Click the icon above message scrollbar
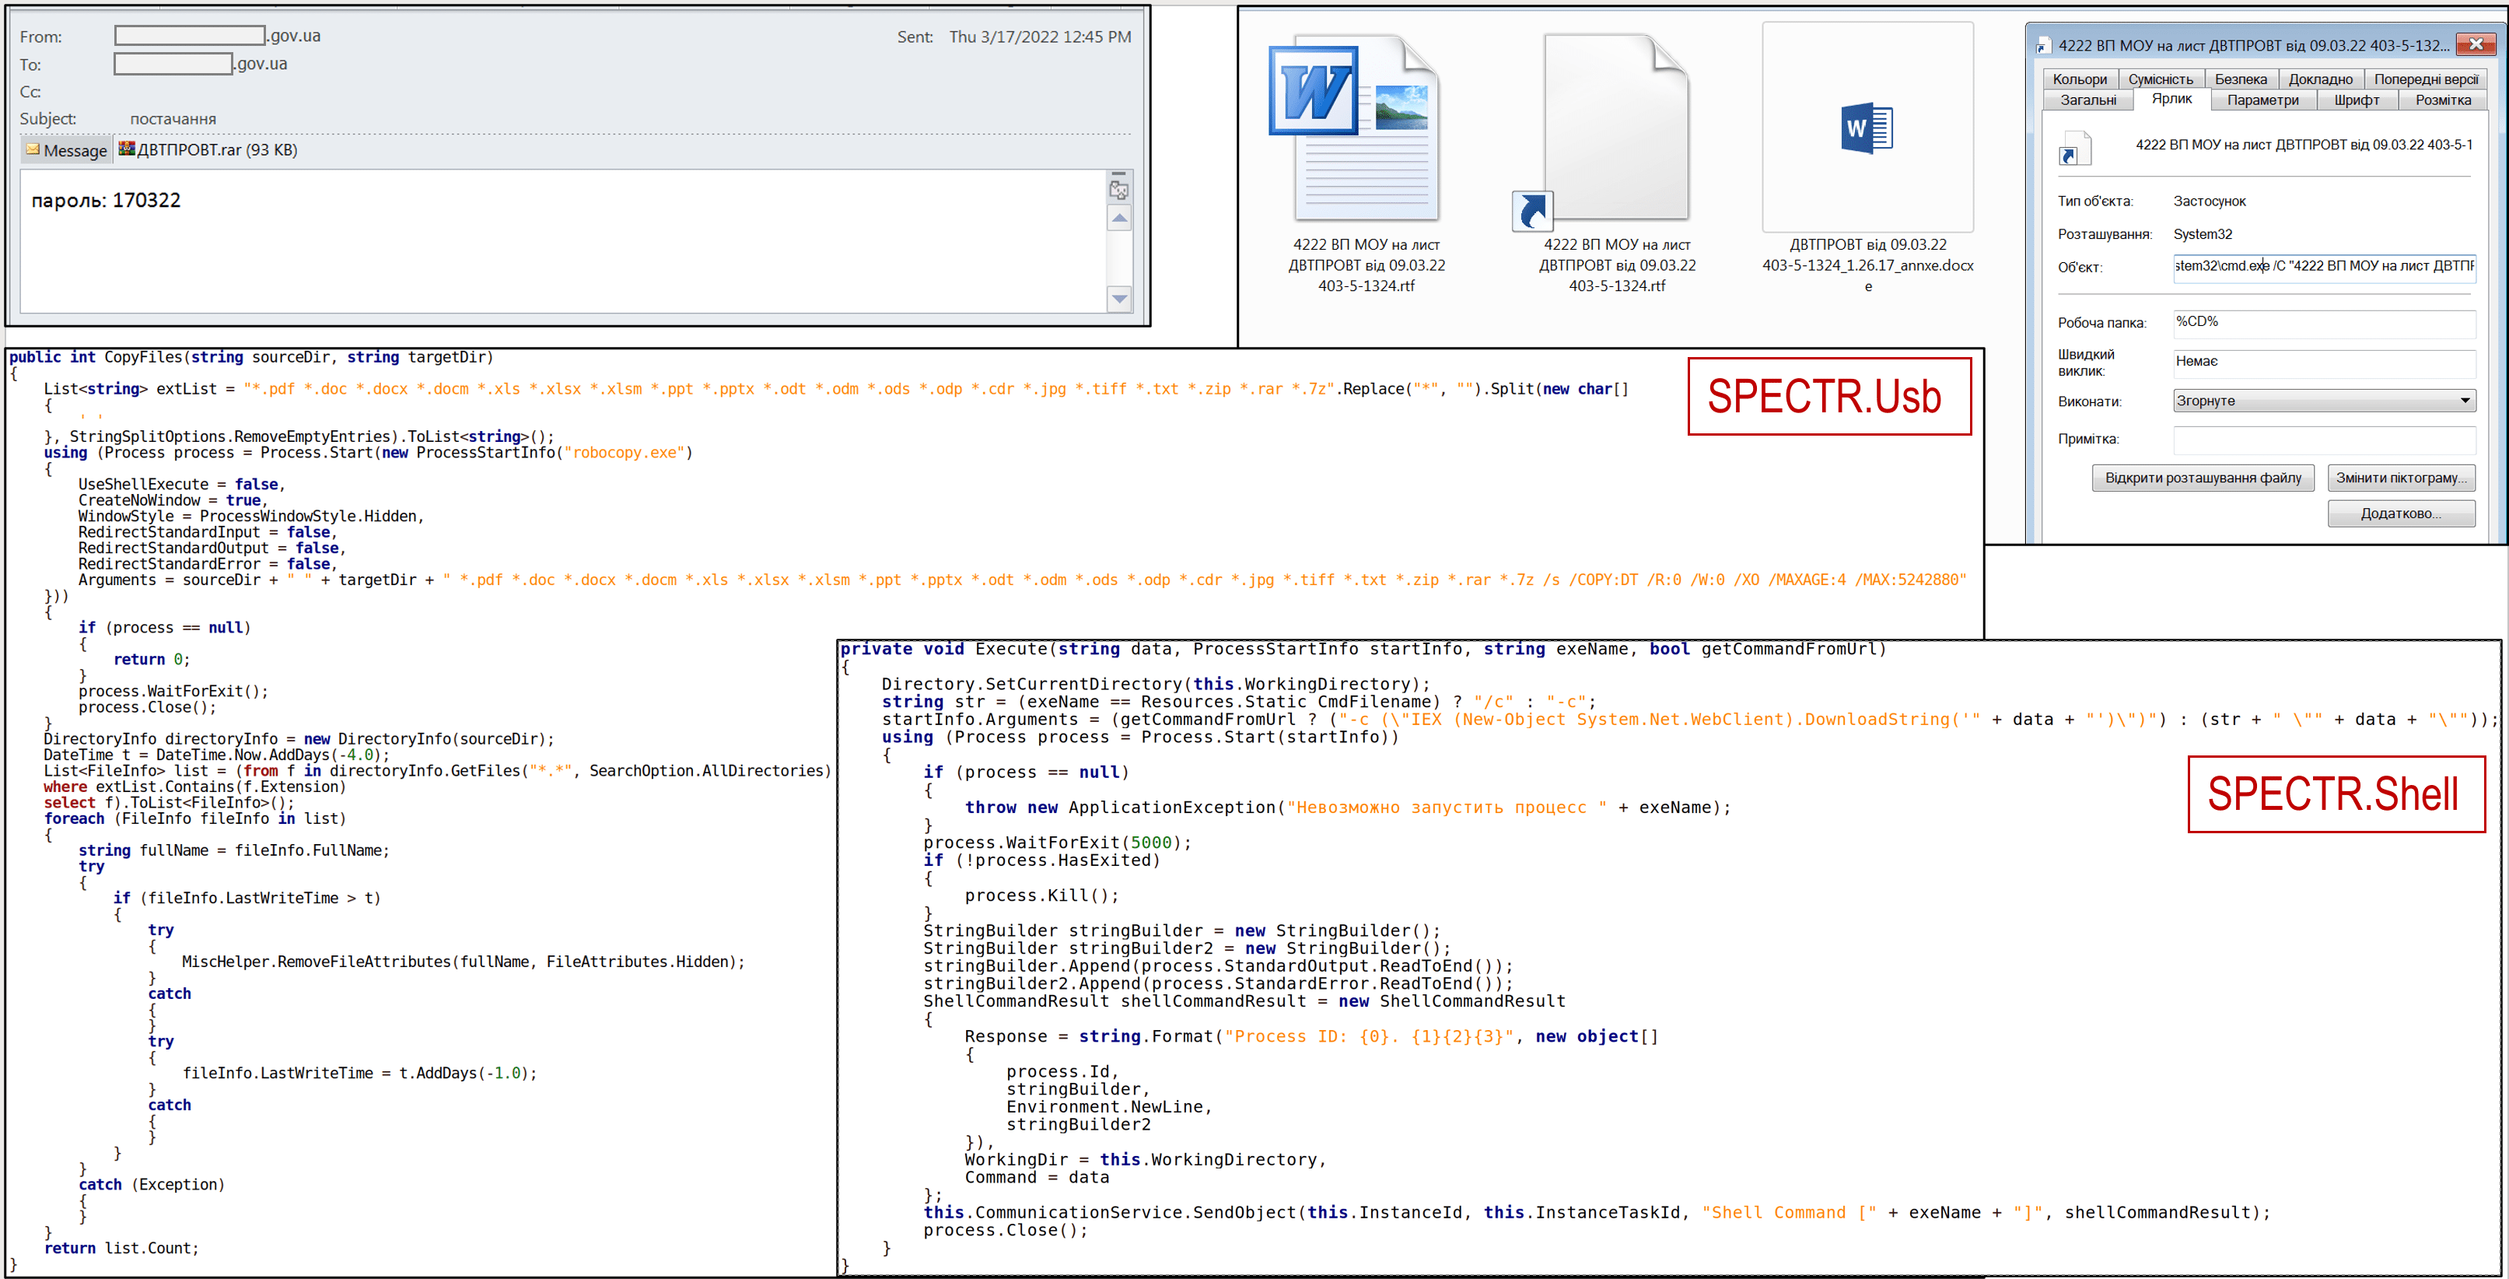The height and width of the screenshot is (1279, 2509). (x=1118, y=189)
